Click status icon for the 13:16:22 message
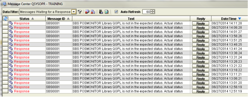The height and width of the screenshot is (97, 248). click(x=11, y=70)
